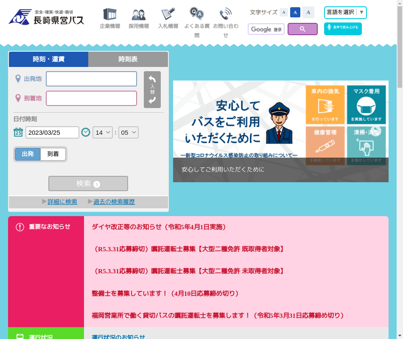Click the 出発地 departure input field
The width and height of the screenshot is (403, 339).
pyautogui.click(x=92, y=79)
